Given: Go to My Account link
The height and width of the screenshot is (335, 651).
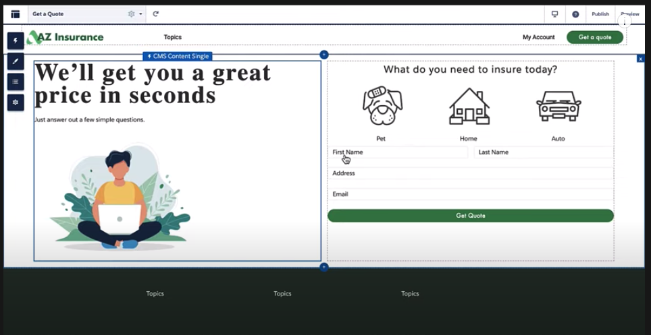Looking at the screenshot, I should pos(538,37).
